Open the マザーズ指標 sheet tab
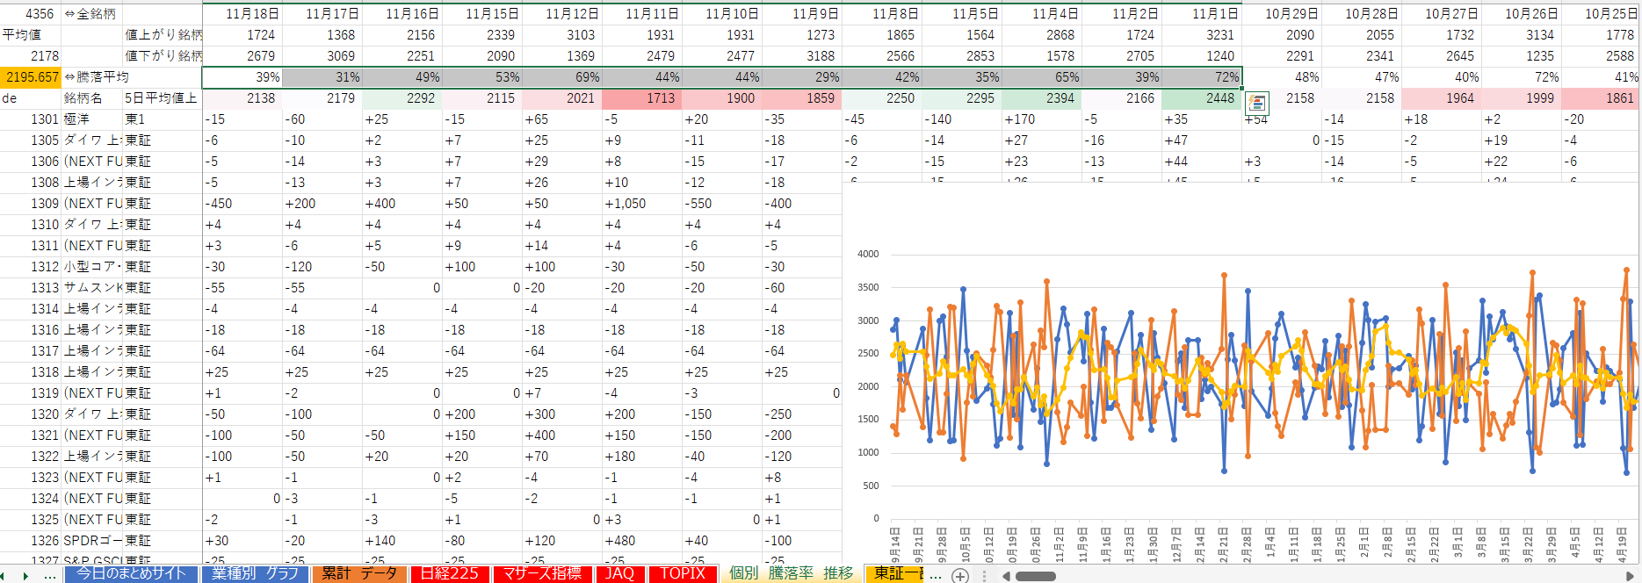Image resolution: width=1642 pixels, height=583 pixels. click(x=541, y=573)
